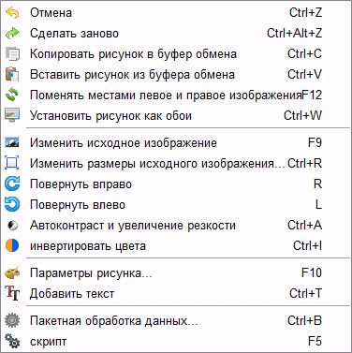
Task: Click the double-gear script icon
Action: coord(12,341)
